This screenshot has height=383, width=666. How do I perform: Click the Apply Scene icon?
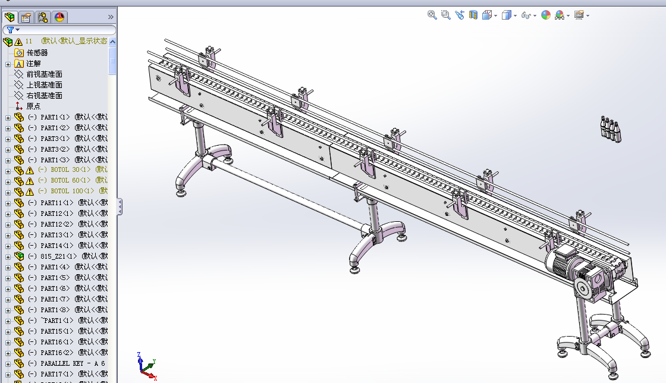pyautogui.click(x=560, y=15)
